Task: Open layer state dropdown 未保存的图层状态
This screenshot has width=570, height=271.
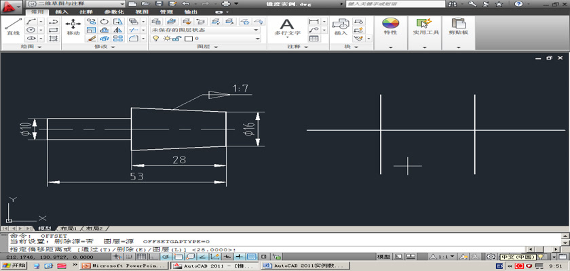Action: pyautogui.click(x=206, y=30)
